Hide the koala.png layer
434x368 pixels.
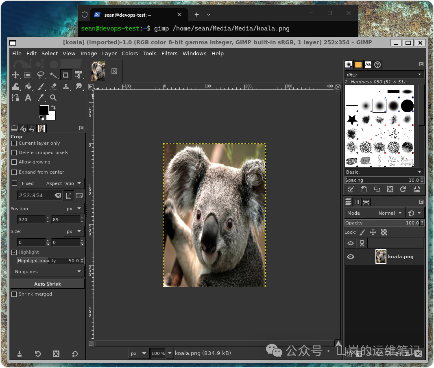[x=350, y=257]
